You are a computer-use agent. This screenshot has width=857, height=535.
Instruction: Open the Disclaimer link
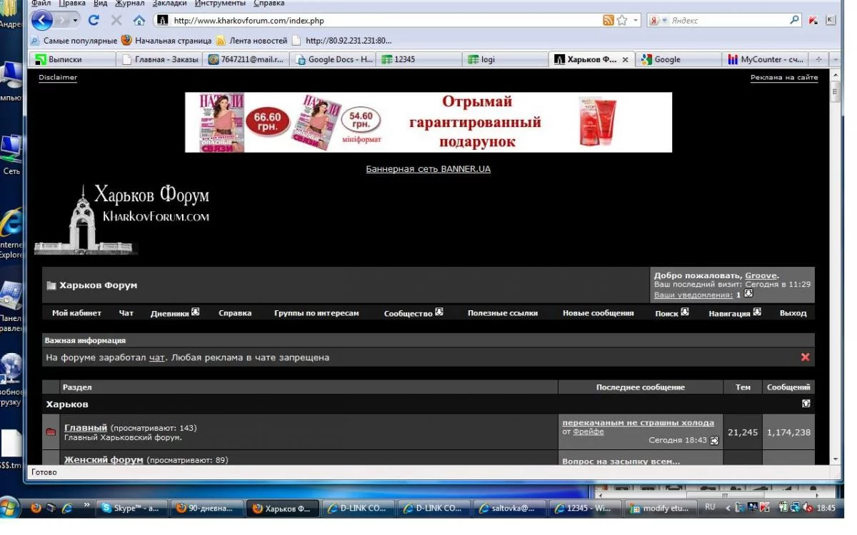pyautogui.click(x=58, y=77)
